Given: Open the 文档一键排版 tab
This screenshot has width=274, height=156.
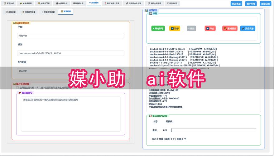Looking at the screenshot, I should (x=155, y=3).
